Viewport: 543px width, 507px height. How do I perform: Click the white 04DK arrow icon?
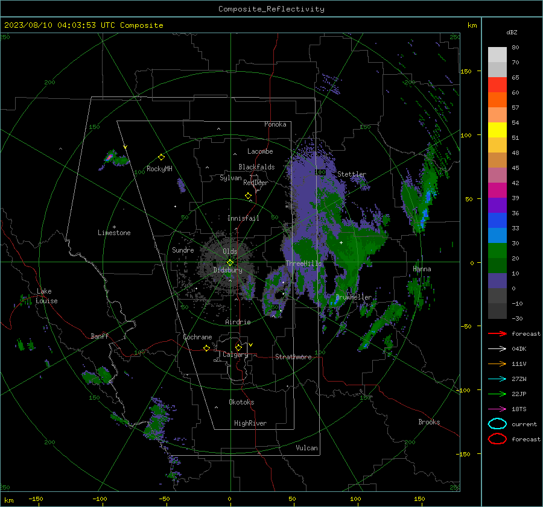tap(497, 349)
